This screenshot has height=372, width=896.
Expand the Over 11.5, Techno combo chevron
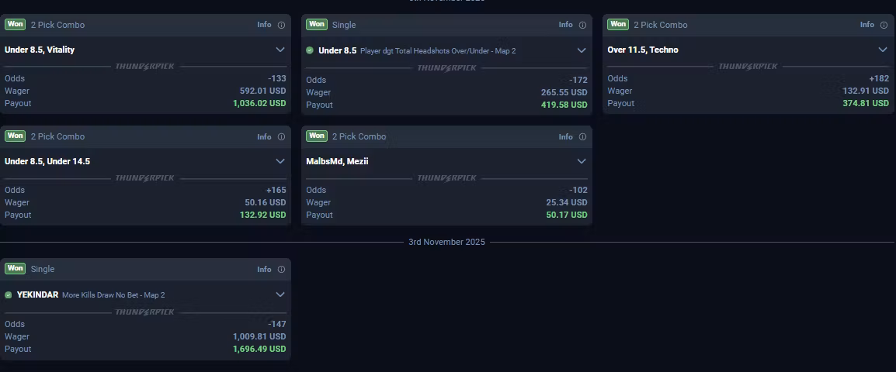tap(883, 50)
